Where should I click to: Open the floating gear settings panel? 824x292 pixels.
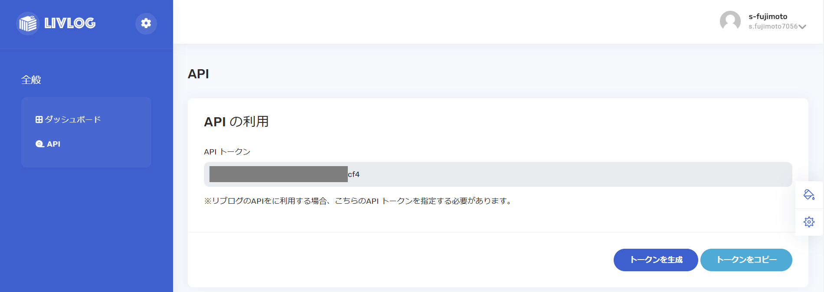[x=809, y=222]
